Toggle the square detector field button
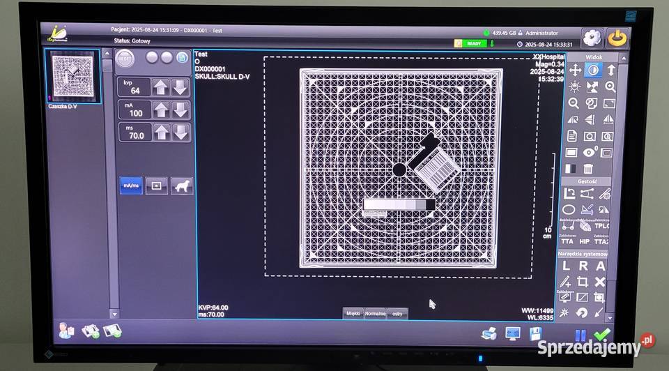 click(156, 186)
